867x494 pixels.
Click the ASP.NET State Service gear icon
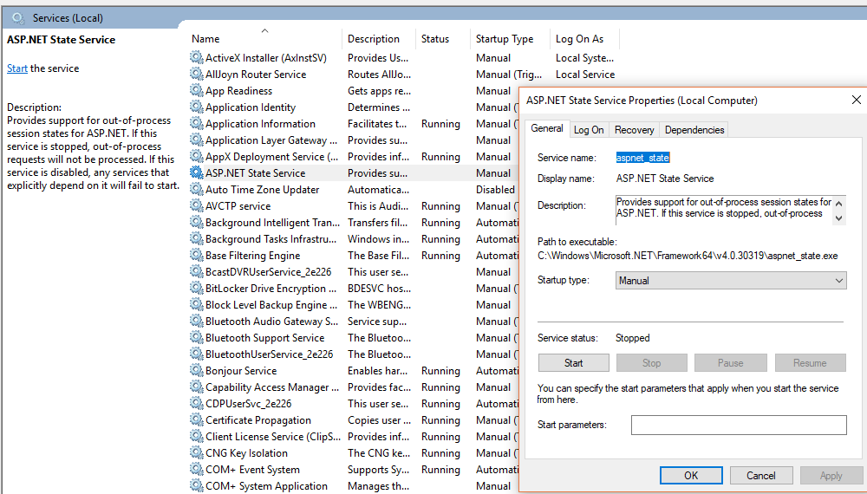[196, 173]
